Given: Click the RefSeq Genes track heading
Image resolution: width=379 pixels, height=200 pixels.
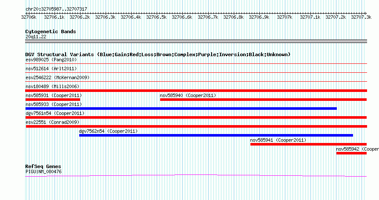Looking at the screenshot, I should click(x=43, y=166).
